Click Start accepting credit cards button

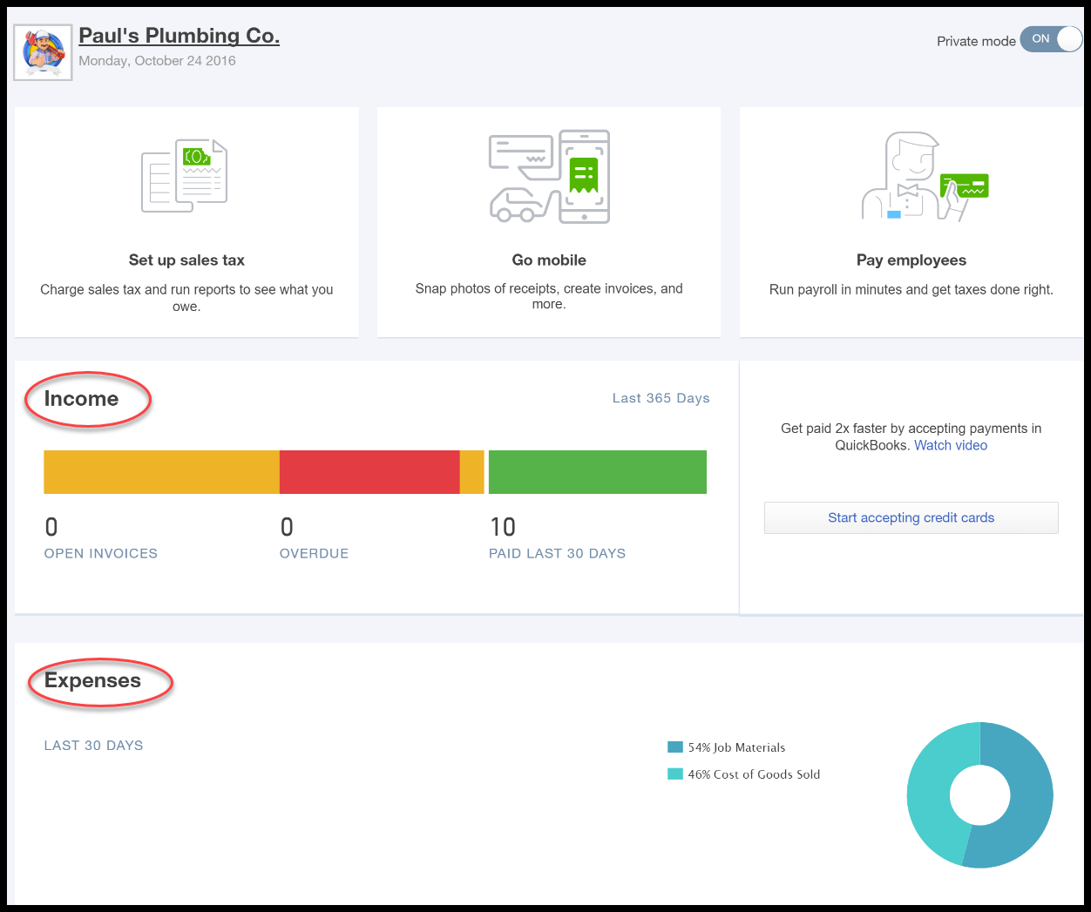[911, 517]
